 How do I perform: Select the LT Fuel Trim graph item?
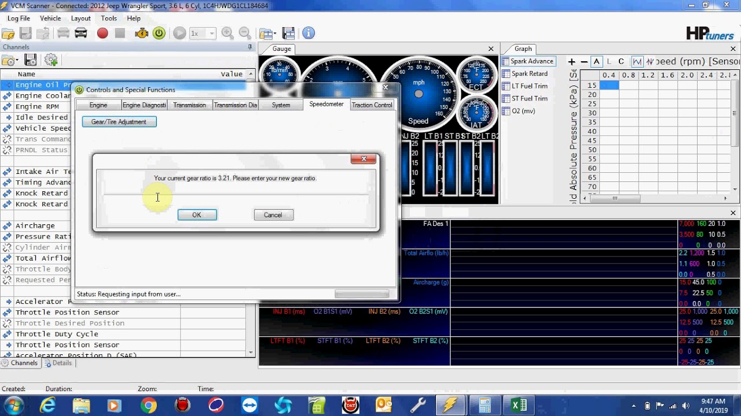point(525,86)
